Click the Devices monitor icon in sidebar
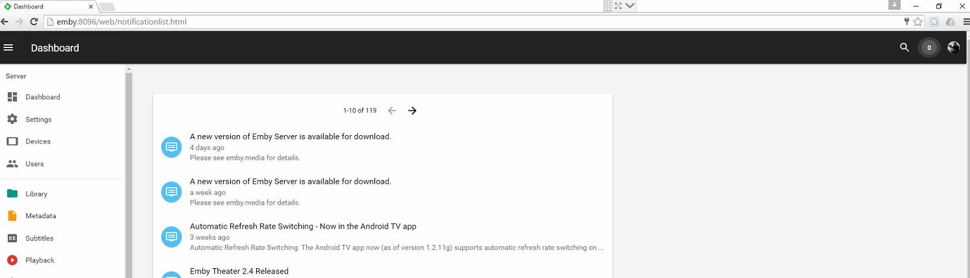Viewport: 970px width, 278px height. pyautogui.click(x=12, y=142)
